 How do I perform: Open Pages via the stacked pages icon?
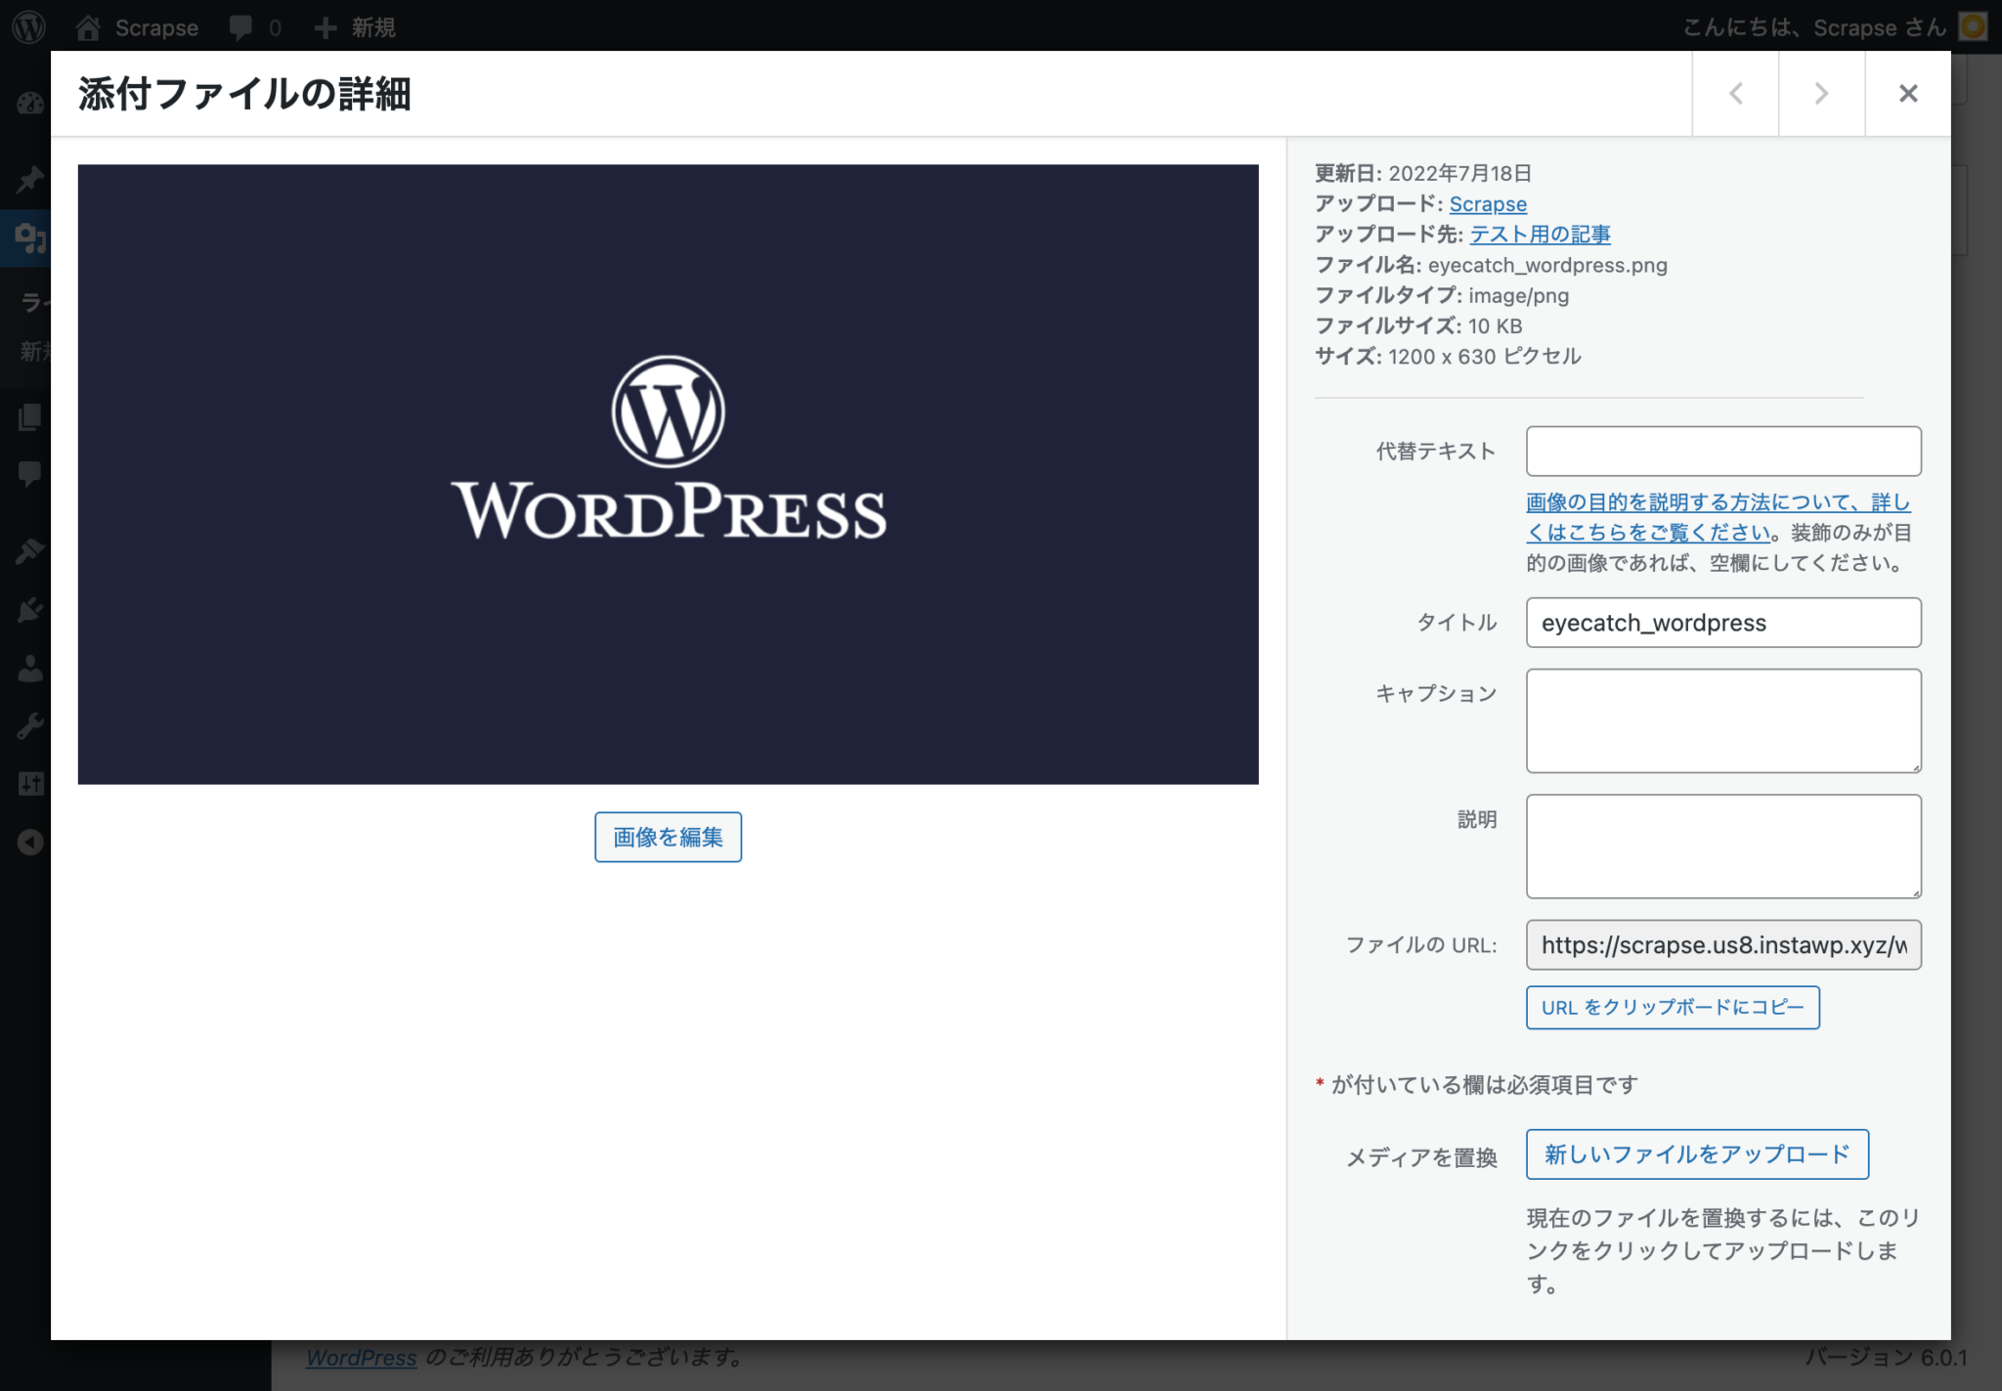28,417
